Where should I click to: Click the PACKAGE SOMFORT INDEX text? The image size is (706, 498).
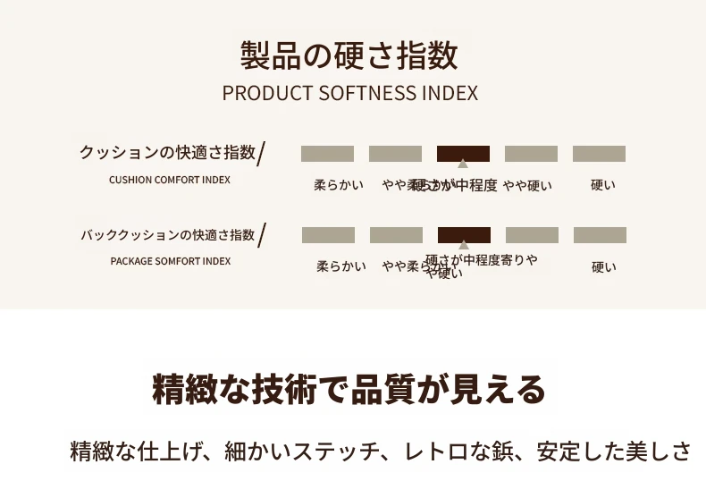(x=171, y=261)
